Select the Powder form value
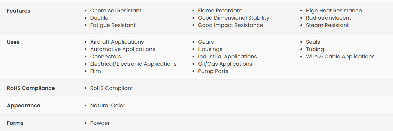 coord(100,123)
